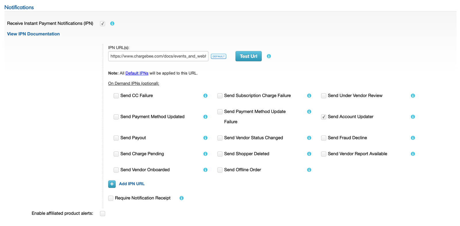Open info icon for Send CC Failure

click(205, 96)
